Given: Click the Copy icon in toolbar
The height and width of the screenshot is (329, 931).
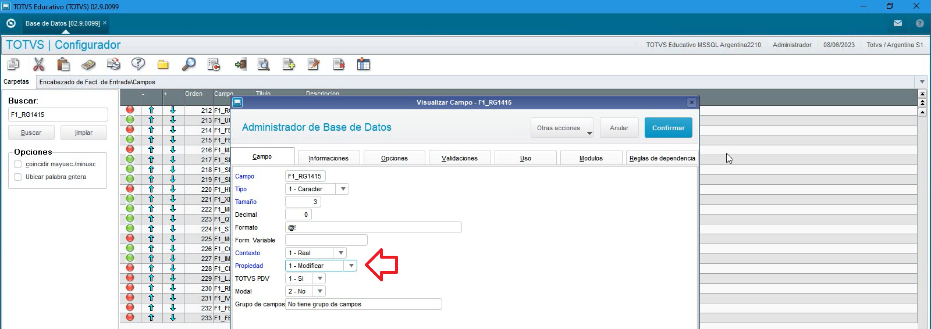Looking at the screenshot, I should click(x=13, y=65).
